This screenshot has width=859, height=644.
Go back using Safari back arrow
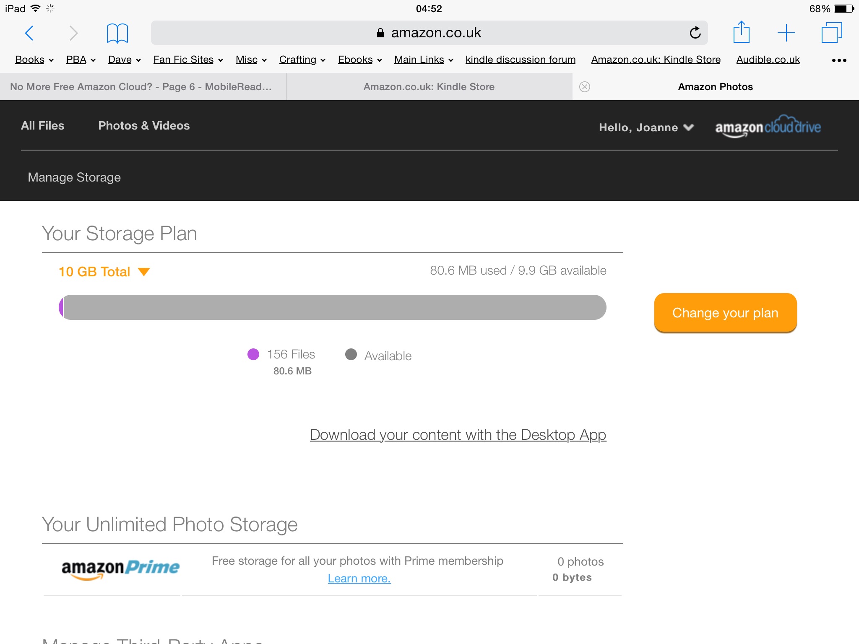tap(29, 33)
